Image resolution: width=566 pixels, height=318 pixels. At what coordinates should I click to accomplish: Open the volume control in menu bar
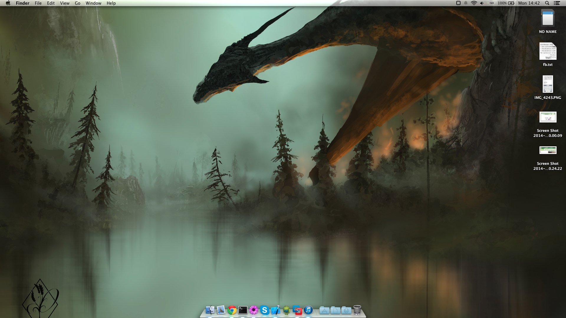tap(482, 3)
